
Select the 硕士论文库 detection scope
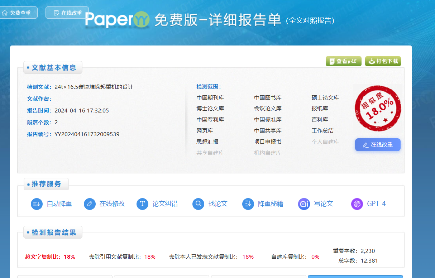(x=325, y=97)
